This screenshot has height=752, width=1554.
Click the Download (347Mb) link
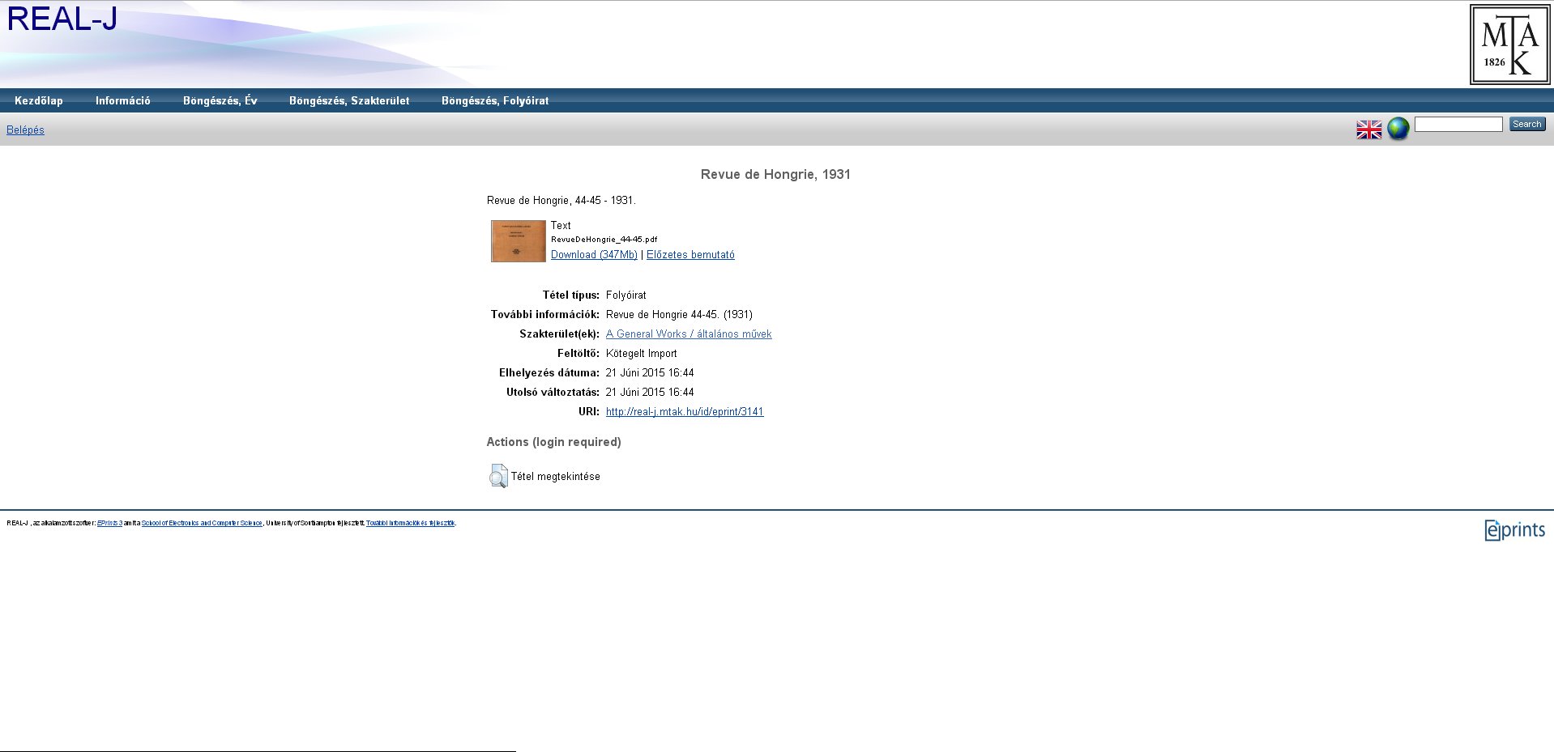[x=594, y=255]
